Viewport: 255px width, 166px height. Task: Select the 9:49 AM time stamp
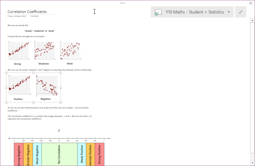point(34,16)
